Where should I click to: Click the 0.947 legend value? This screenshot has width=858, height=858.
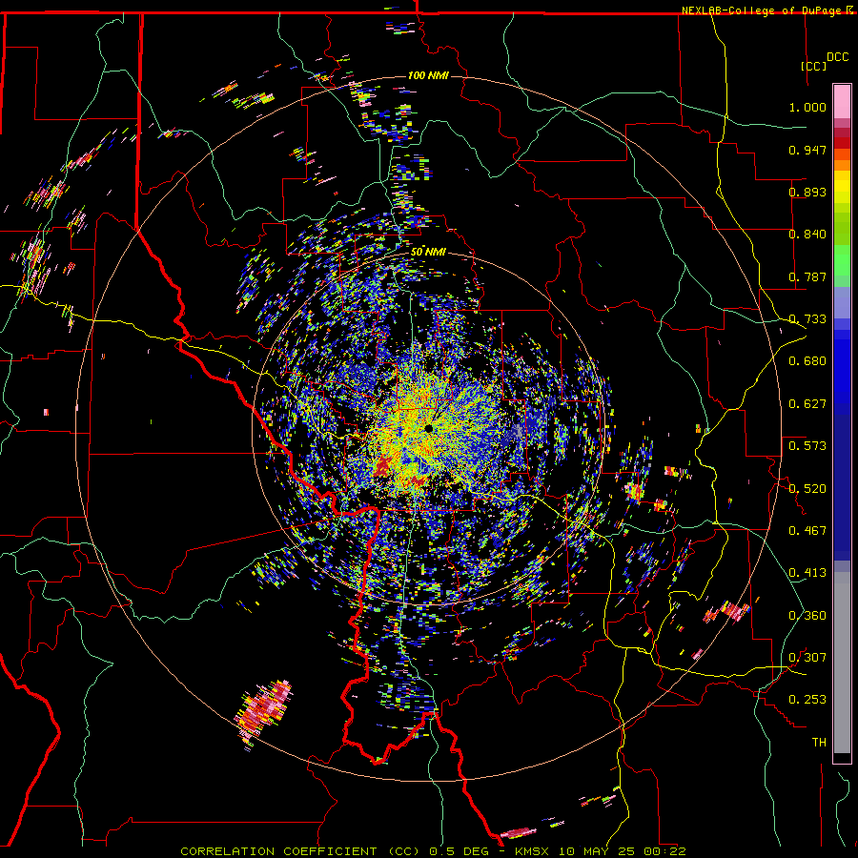(807, 150)
